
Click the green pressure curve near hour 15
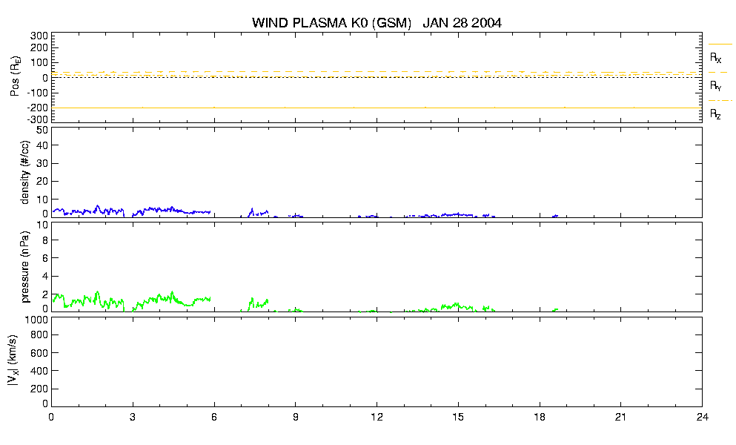pyautogui.click(x=457, y=306)
